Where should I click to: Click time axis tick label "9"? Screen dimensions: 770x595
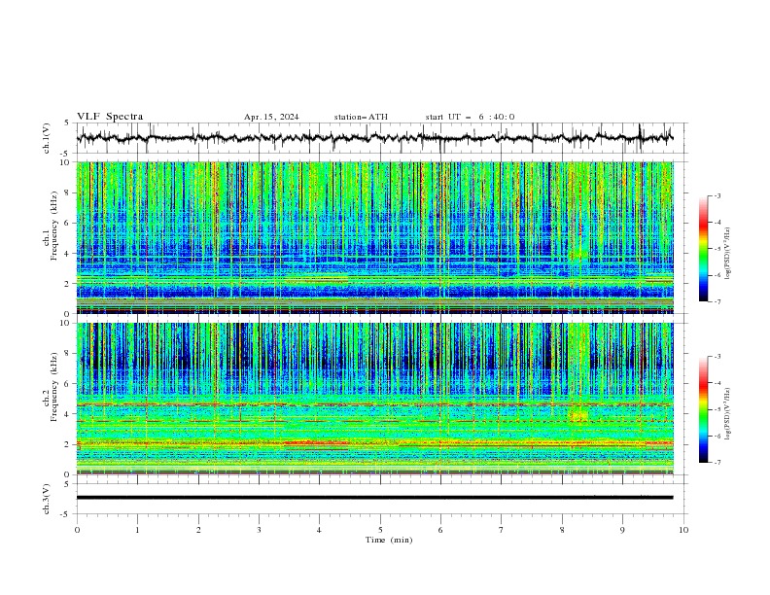click(x=622, y=530)
